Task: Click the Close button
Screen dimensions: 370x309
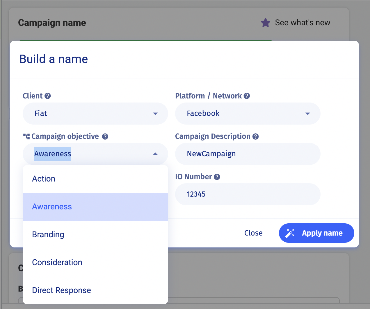Action: [x=253, y=233]
